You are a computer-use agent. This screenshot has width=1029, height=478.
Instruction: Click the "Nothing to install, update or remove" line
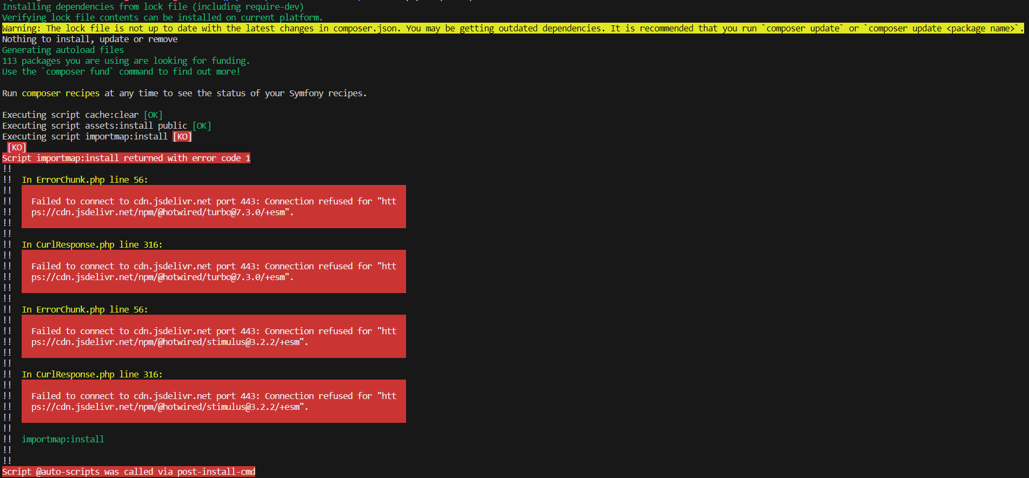pos(90,39)
